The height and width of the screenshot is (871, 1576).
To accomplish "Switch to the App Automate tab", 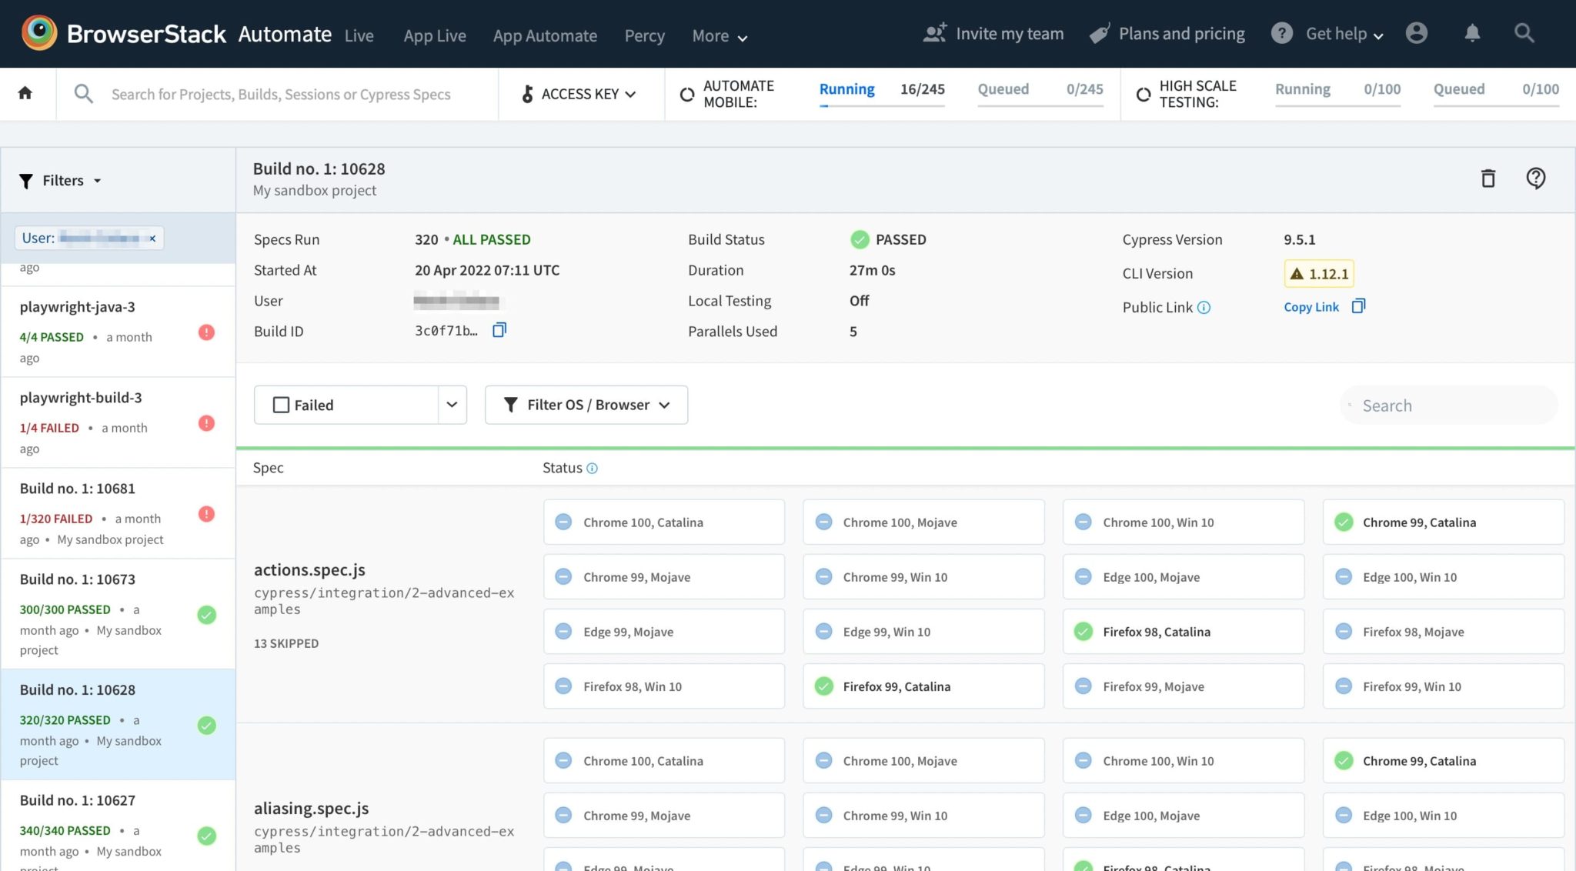I will coord(545,35).
